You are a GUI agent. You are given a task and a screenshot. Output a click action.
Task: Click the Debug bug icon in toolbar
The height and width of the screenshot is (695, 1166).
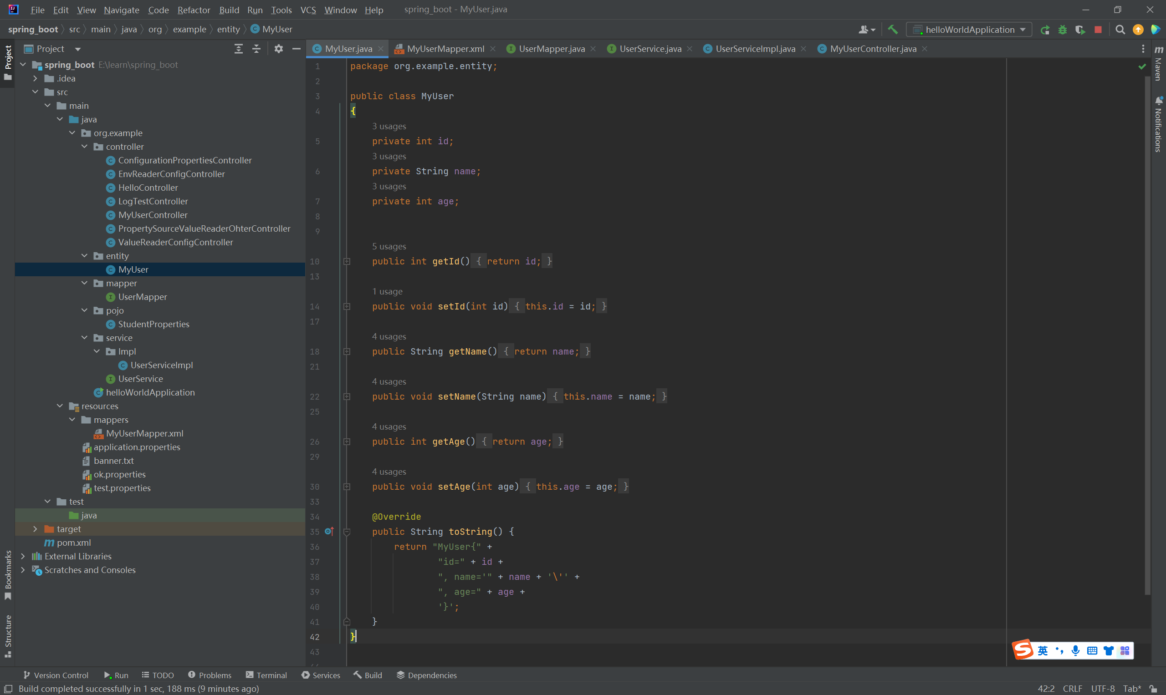pyautogui.click(x=1063, y=30)
